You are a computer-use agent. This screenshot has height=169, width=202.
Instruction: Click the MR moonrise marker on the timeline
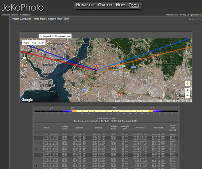tap(115, 108)
